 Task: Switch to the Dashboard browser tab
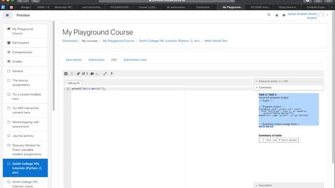[203, 7]
